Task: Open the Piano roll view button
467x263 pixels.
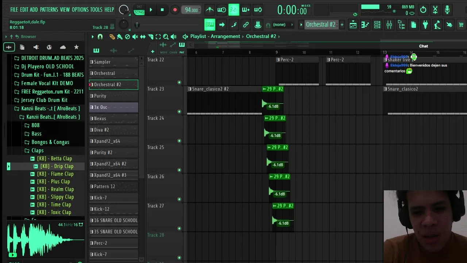Action: [x=365, y=25]
